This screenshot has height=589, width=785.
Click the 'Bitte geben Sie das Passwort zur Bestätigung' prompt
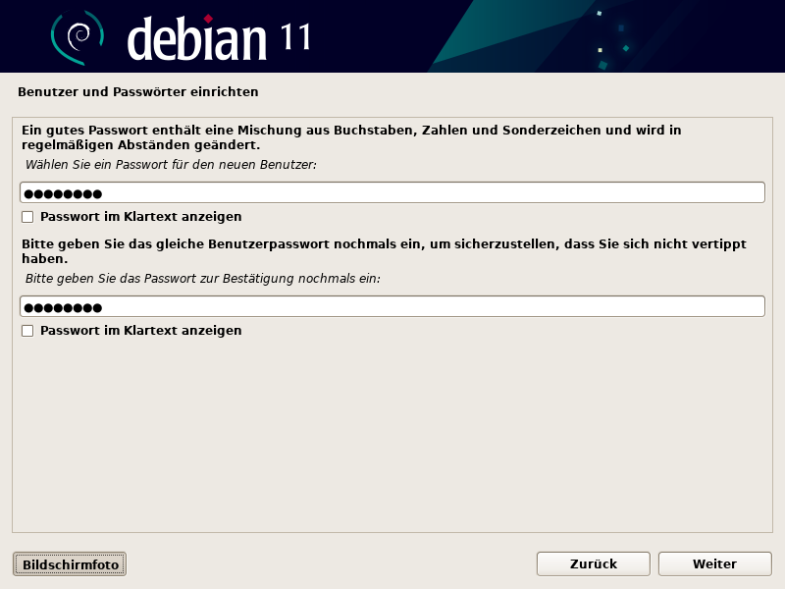click(x=203, y=279)
